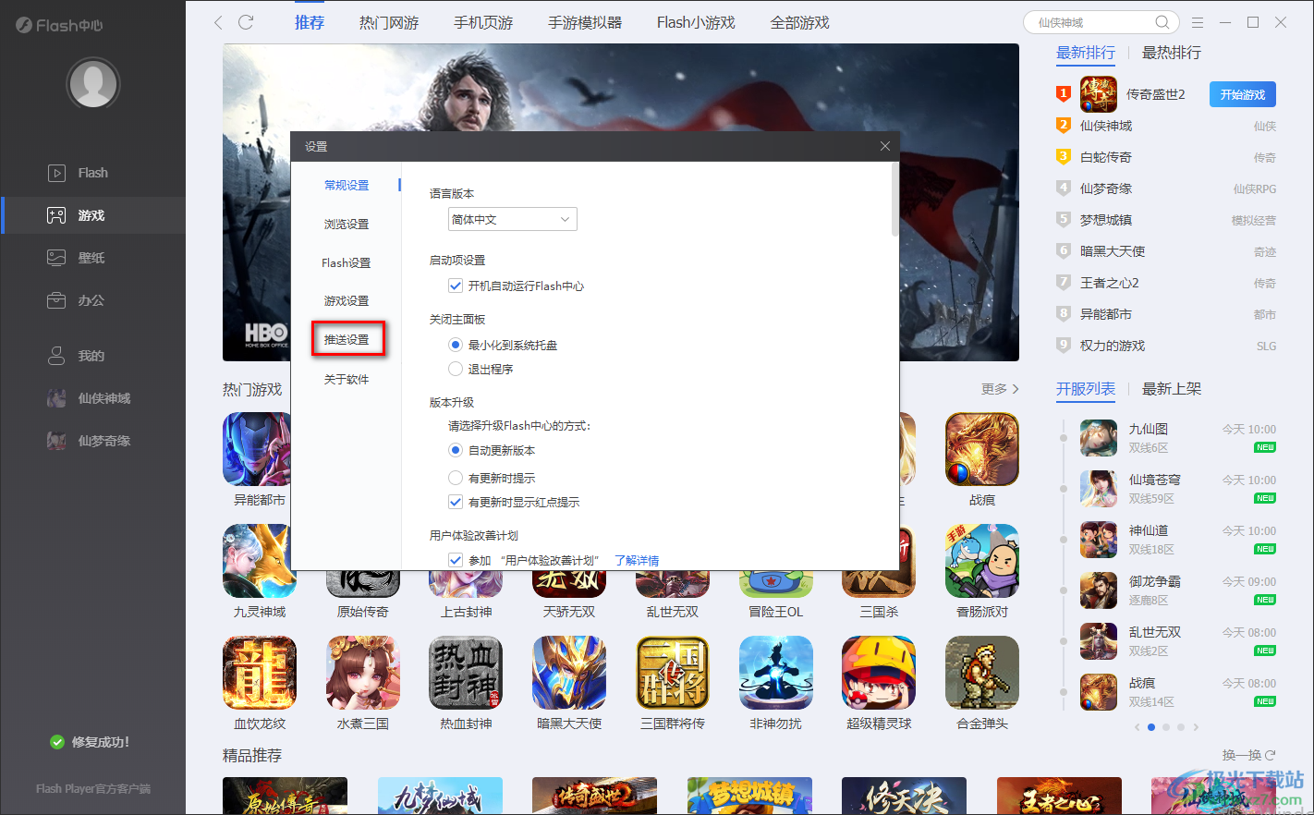Toggle 有更新时显示红点提示 checkbox
The image size is (1314, 815).
point(456,502)
